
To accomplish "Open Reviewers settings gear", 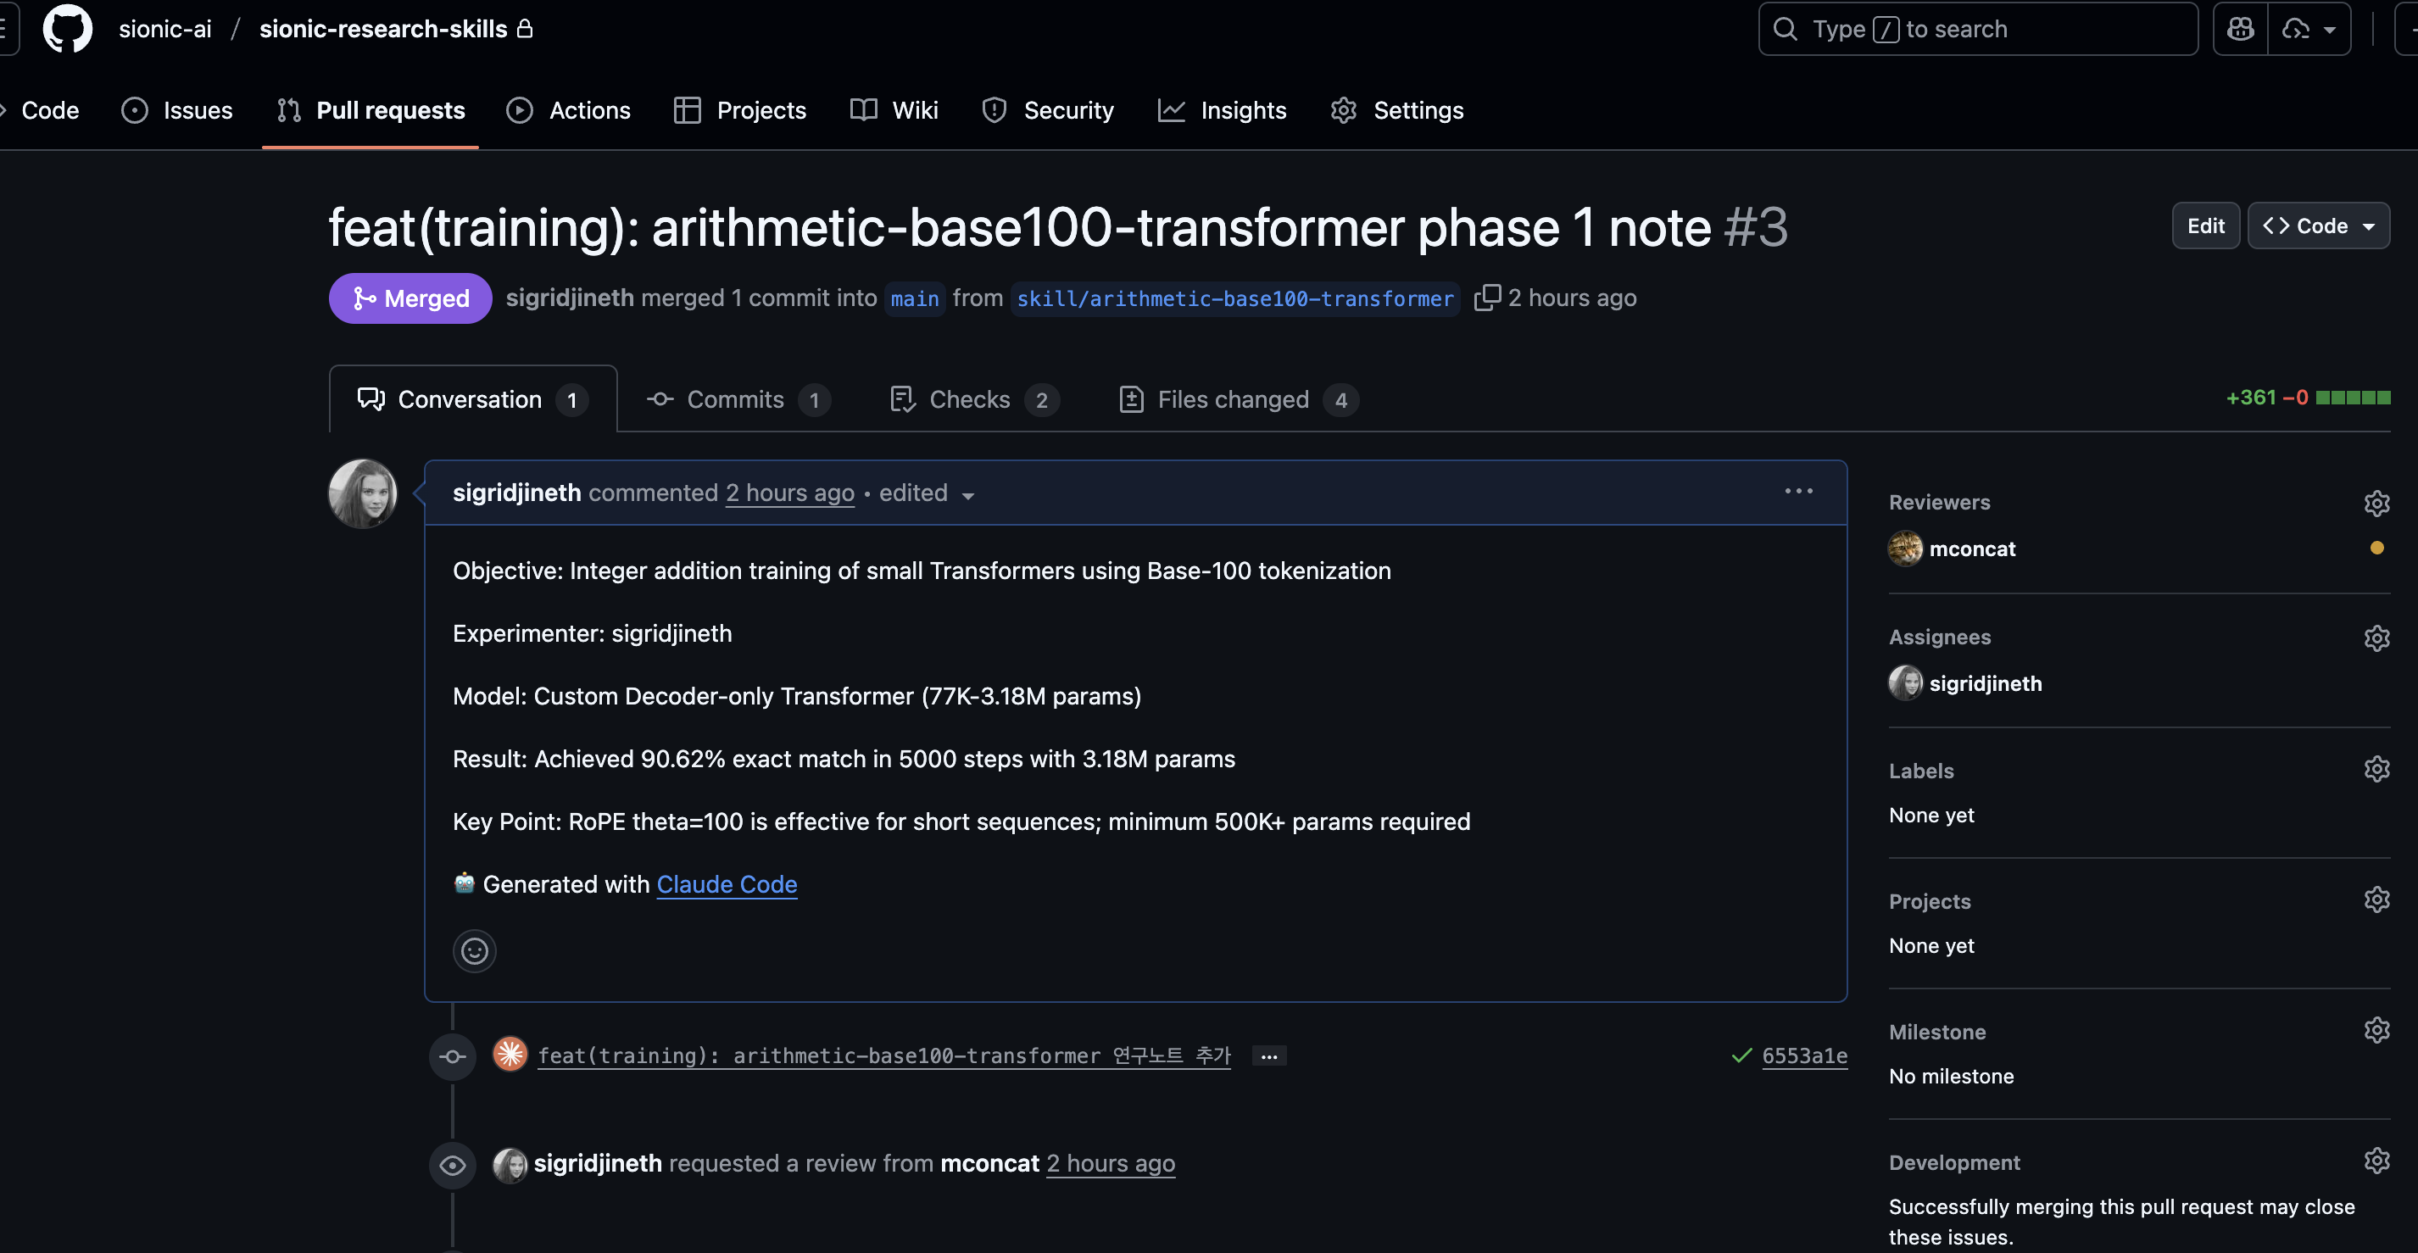I will (2376, 503).
